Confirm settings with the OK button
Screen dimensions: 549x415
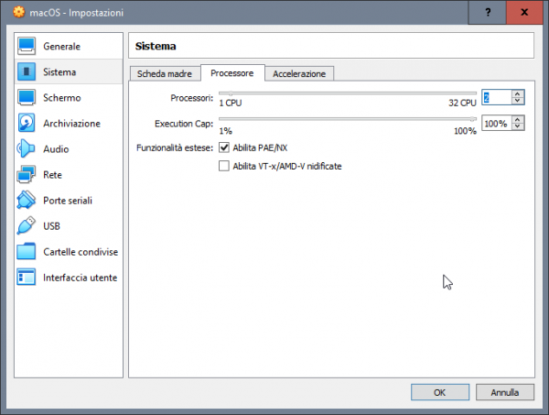(x=440, y=392)
